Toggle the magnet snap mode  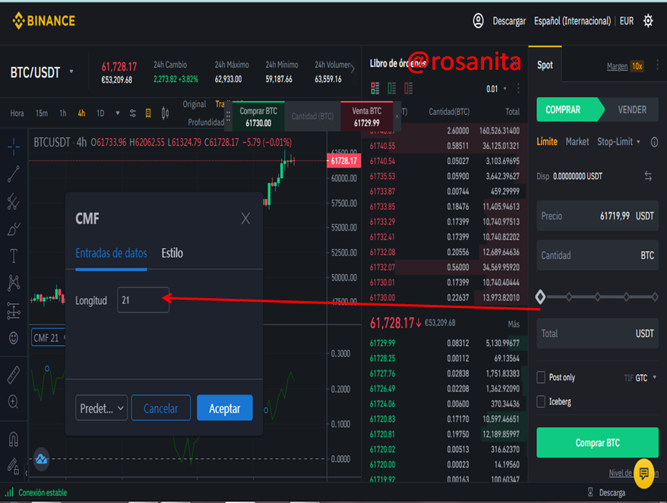point(14,439)
